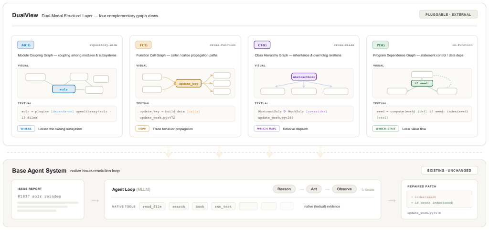
Task: Select the PDG badge icon
Action: pyautogui.click(x=381, y=45)
